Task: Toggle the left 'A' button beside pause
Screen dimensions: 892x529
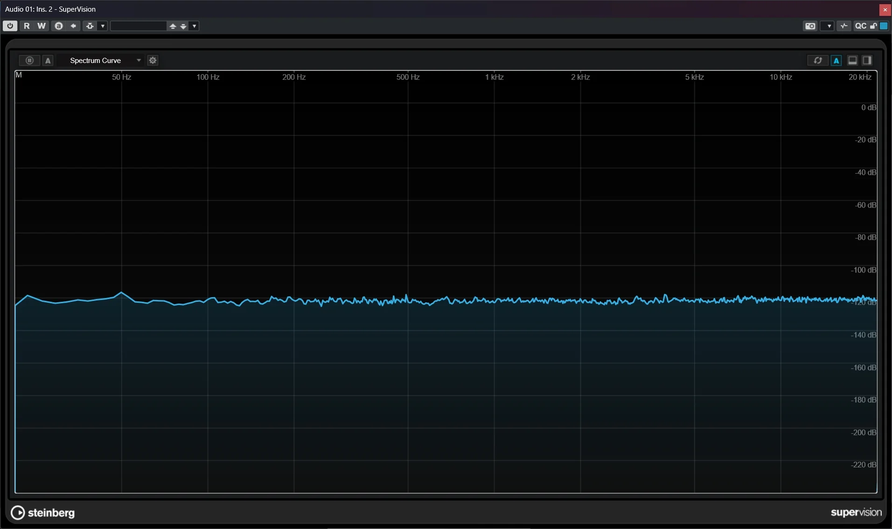Action: tap(48, 60)
